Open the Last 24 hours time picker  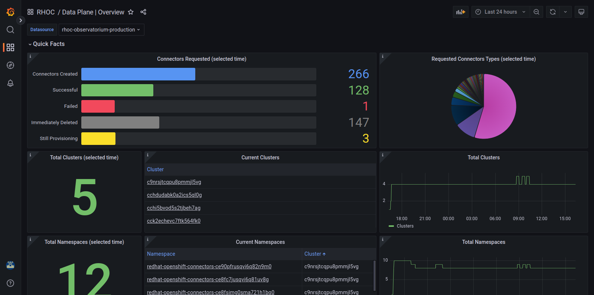pos(500,12)
